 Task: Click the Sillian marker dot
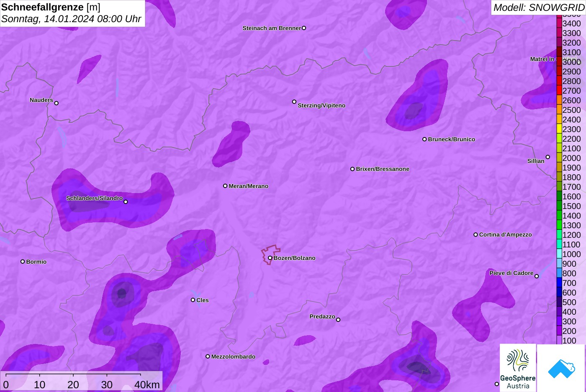coord(548,157)
